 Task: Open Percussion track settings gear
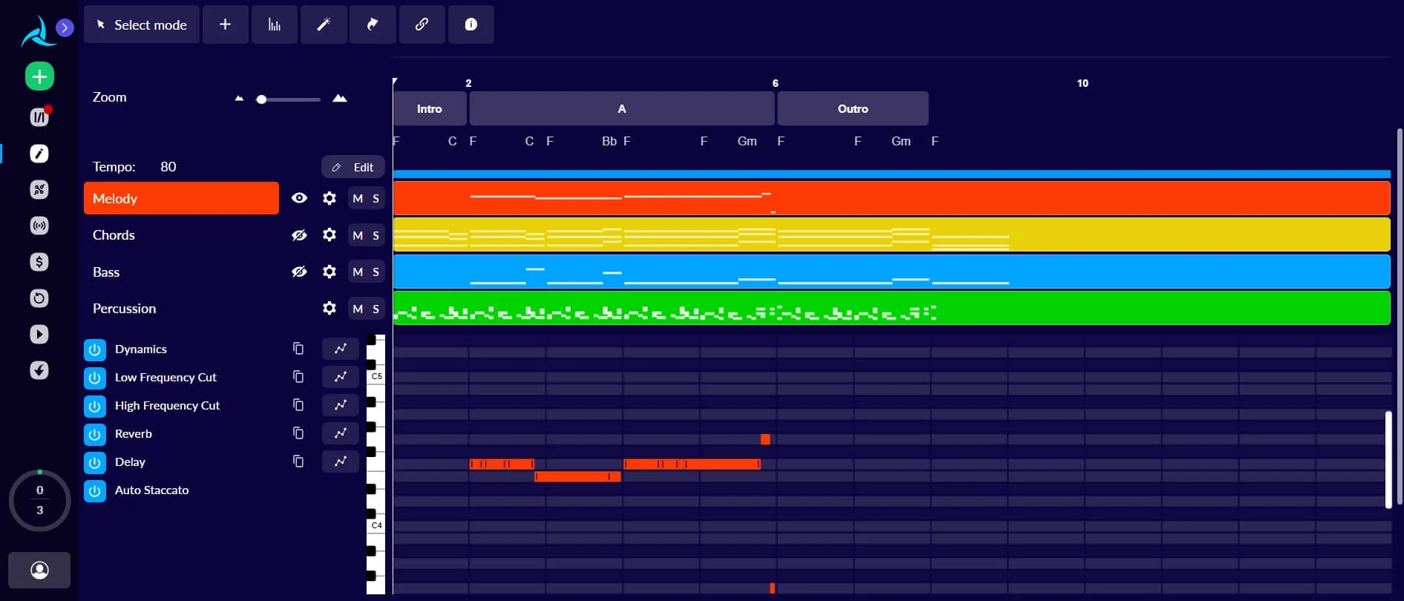329,308
